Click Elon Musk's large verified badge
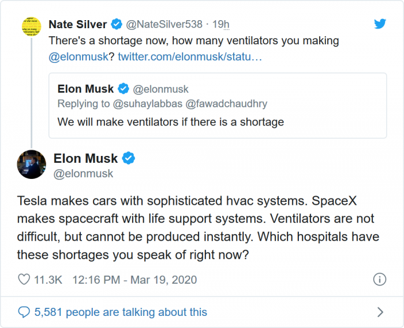This screenshot has height=328, width=404. [x=129, y=158]
